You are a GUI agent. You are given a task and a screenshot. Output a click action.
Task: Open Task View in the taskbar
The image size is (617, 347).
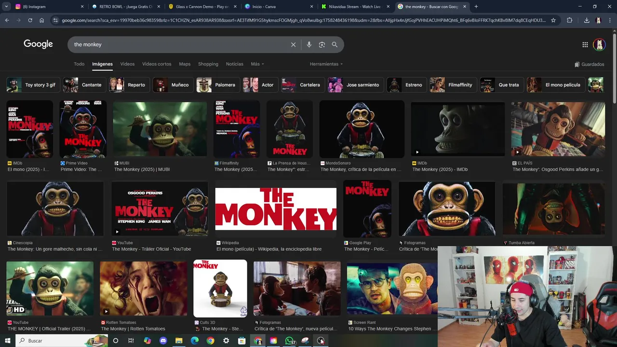pyautogui.click(x=131, y=341)
